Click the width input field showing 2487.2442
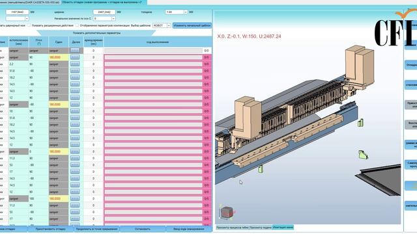Screen dimensions: 417x234 pos(104,12)
